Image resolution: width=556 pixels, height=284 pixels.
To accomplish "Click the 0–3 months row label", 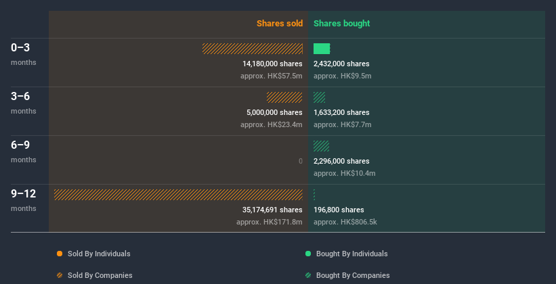I will [x=24, y=54].
